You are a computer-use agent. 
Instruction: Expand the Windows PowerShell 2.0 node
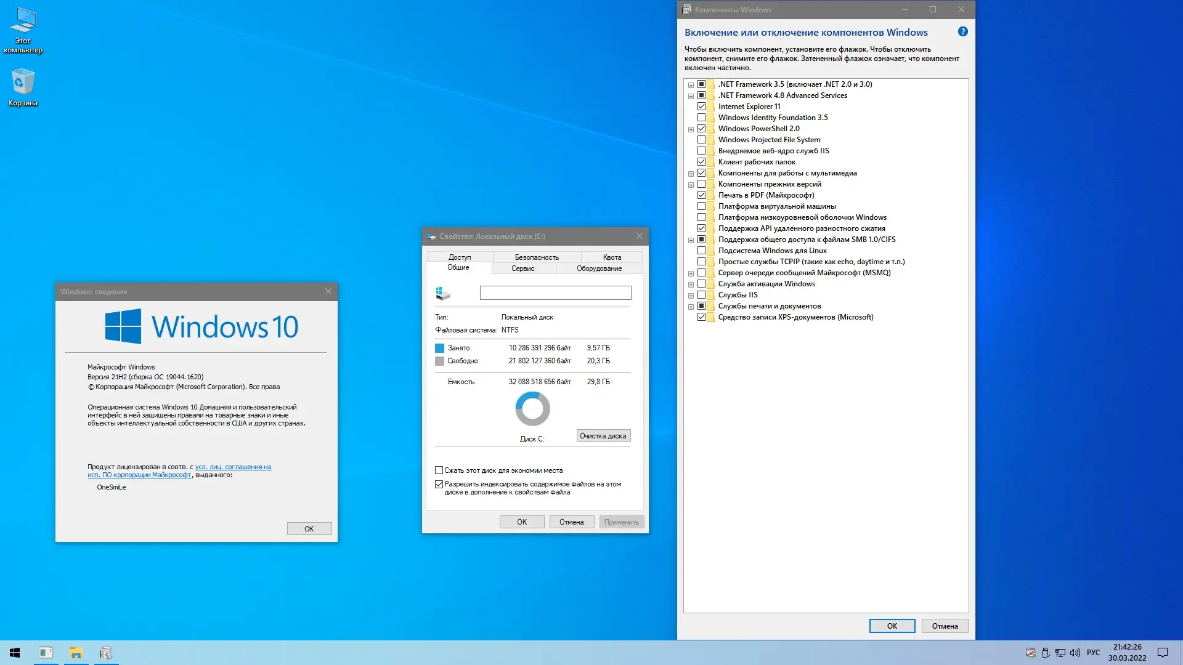coord(691,129)
